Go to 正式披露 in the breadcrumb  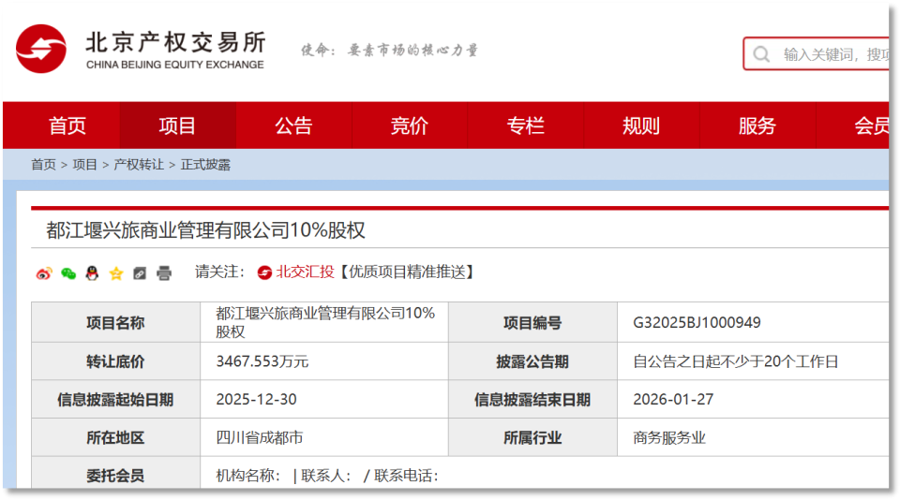click(x=205, y=165)
